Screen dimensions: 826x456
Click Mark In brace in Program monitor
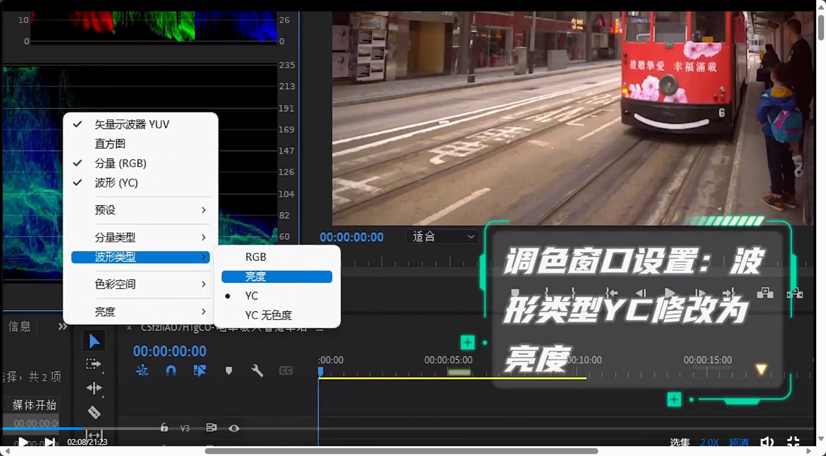click(x=547, y=293)
